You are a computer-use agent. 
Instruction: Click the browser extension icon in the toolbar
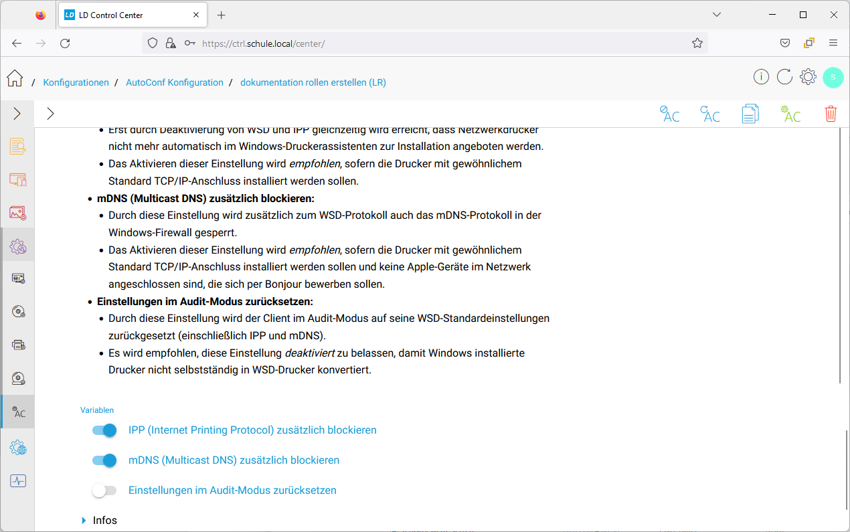click(x=809, y=43)
